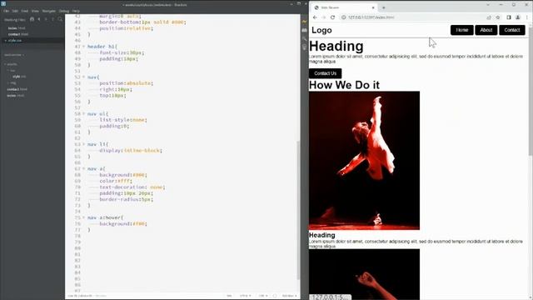Click line 78 number in gutter
The image size is (533, 300).
pyautogui.click(x=77, y=236)
